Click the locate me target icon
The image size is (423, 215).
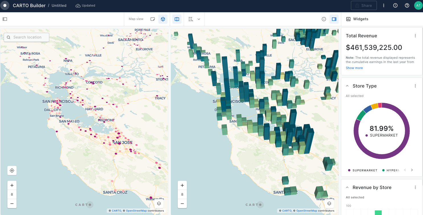tap(12, 171)
